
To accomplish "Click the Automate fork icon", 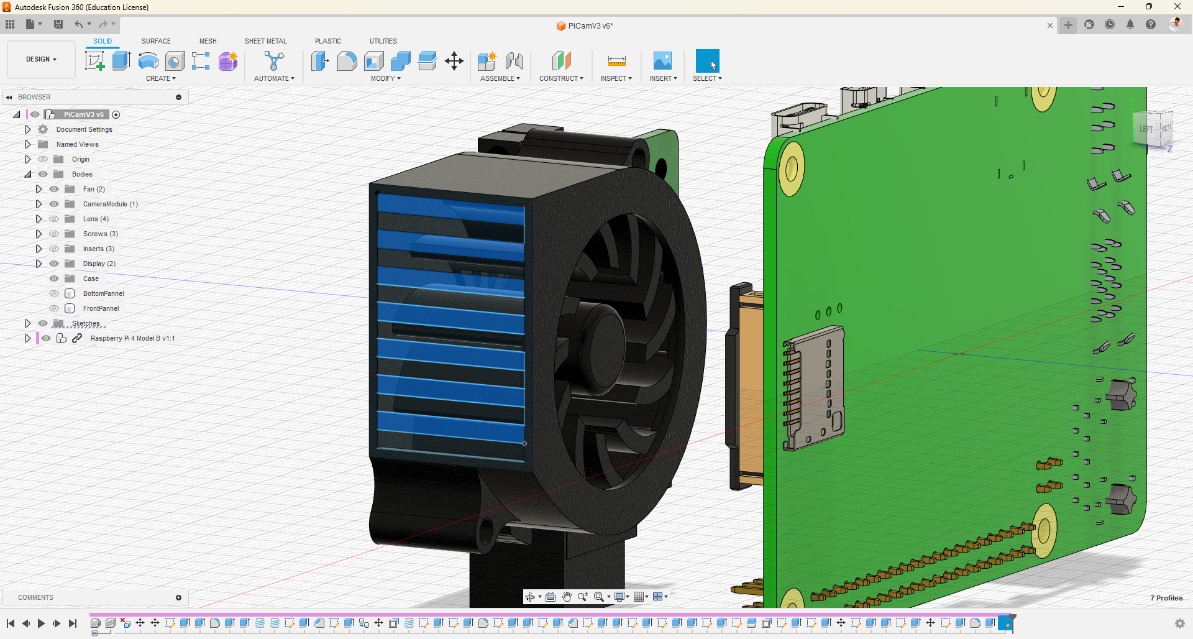I will (274, 61).
